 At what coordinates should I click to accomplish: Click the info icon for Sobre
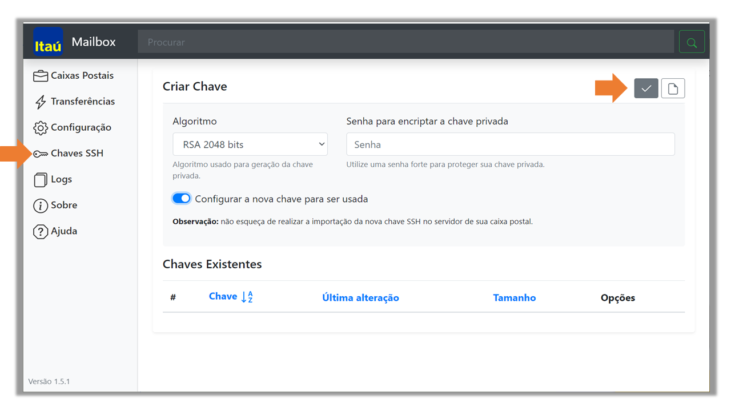(x=41, y=205)
